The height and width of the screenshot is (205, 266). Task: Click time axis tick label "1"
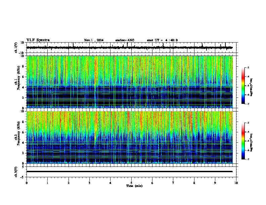[47, 183]
